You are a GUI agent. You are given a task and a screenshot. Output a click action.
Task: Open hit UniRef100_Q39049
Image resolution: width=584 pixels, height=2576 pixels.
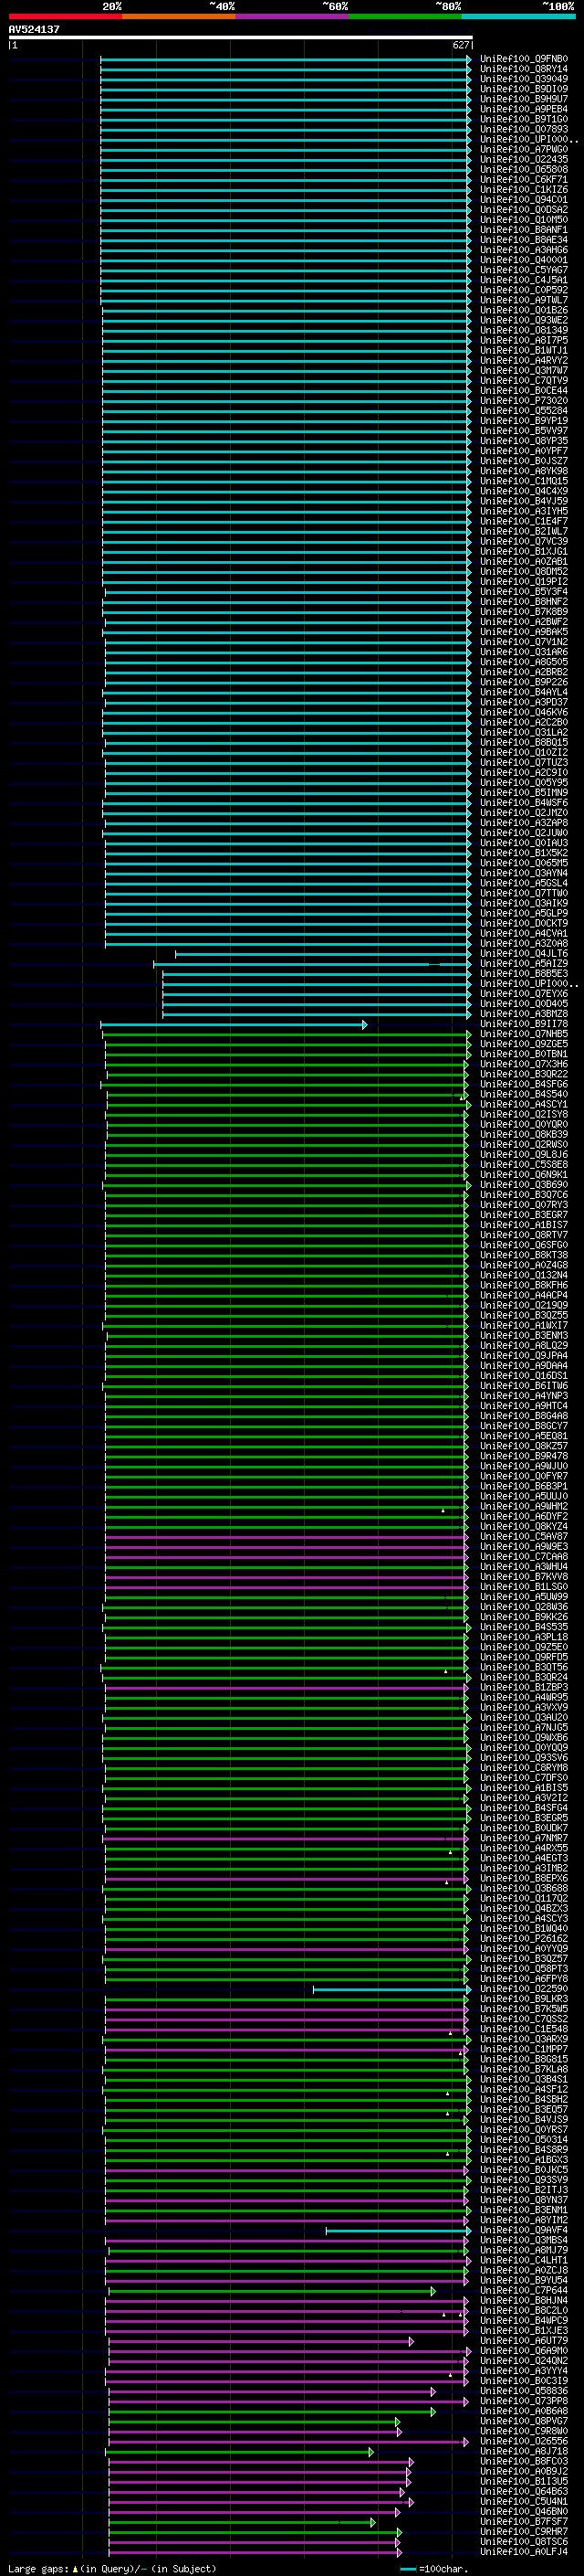coord(523,79)
